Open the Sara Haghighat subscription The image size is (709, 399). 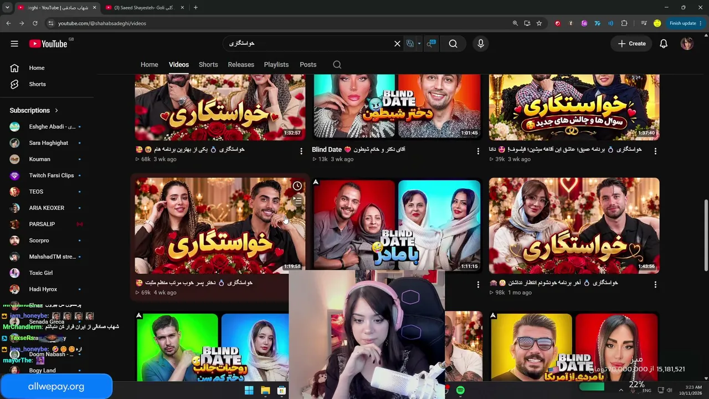click(x=47, y=143)
